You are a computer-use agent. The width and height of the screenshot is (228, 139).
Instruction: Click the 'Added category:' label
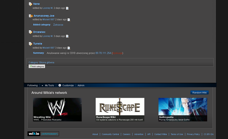[42, 25]
